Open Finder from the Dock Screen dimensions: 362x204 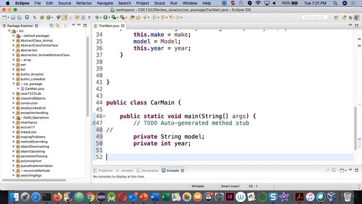pyautogui.click(x=14, y=197)
